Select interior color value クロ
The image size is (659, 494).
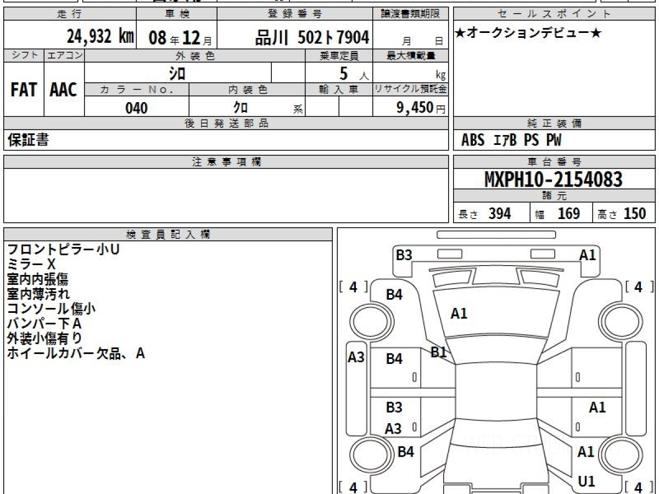240,107
